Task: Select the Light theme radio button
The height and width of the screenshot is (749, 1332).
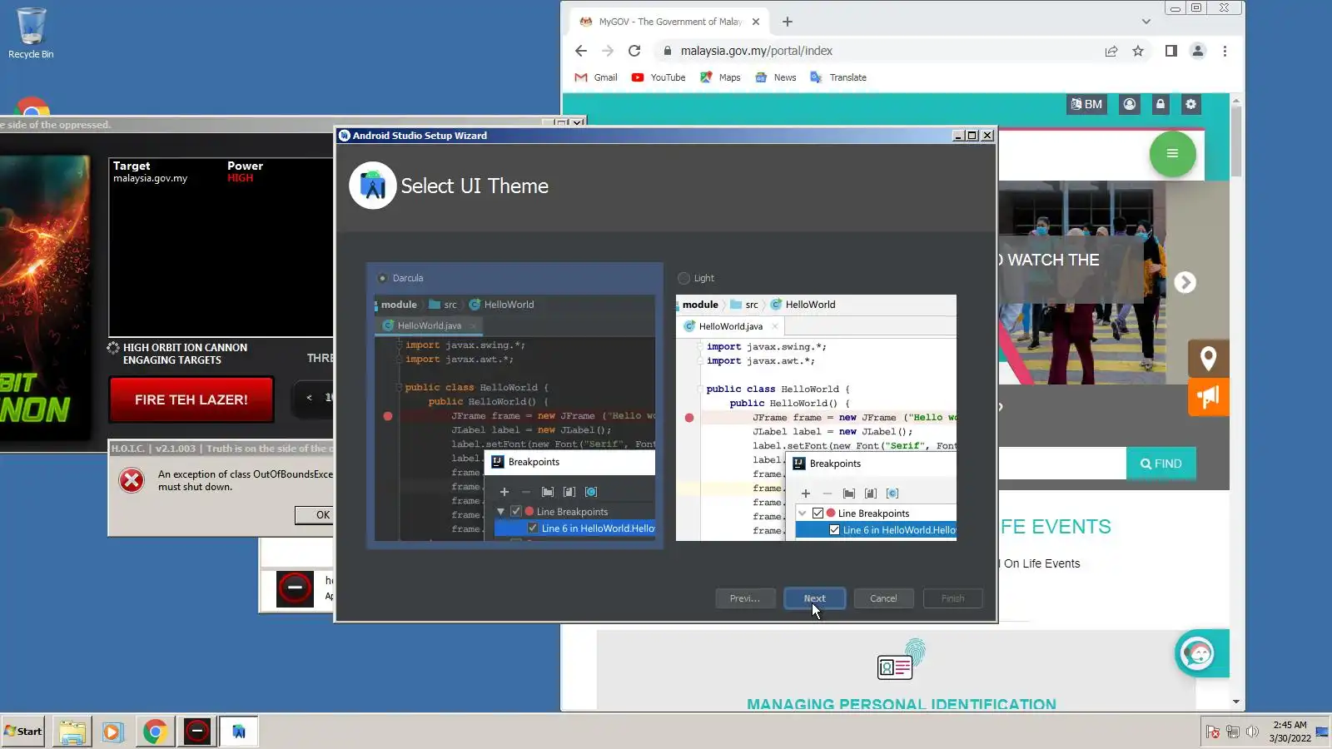Action: click(x=683, y=278)
